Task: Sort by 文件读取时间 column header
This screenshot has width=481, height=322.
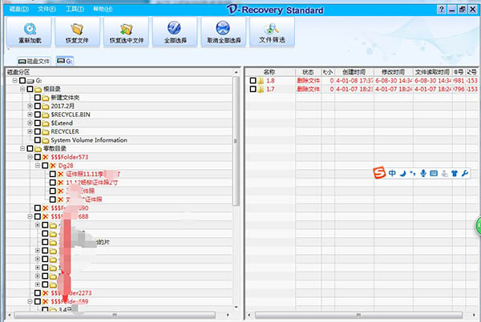Action: [433, 72]
